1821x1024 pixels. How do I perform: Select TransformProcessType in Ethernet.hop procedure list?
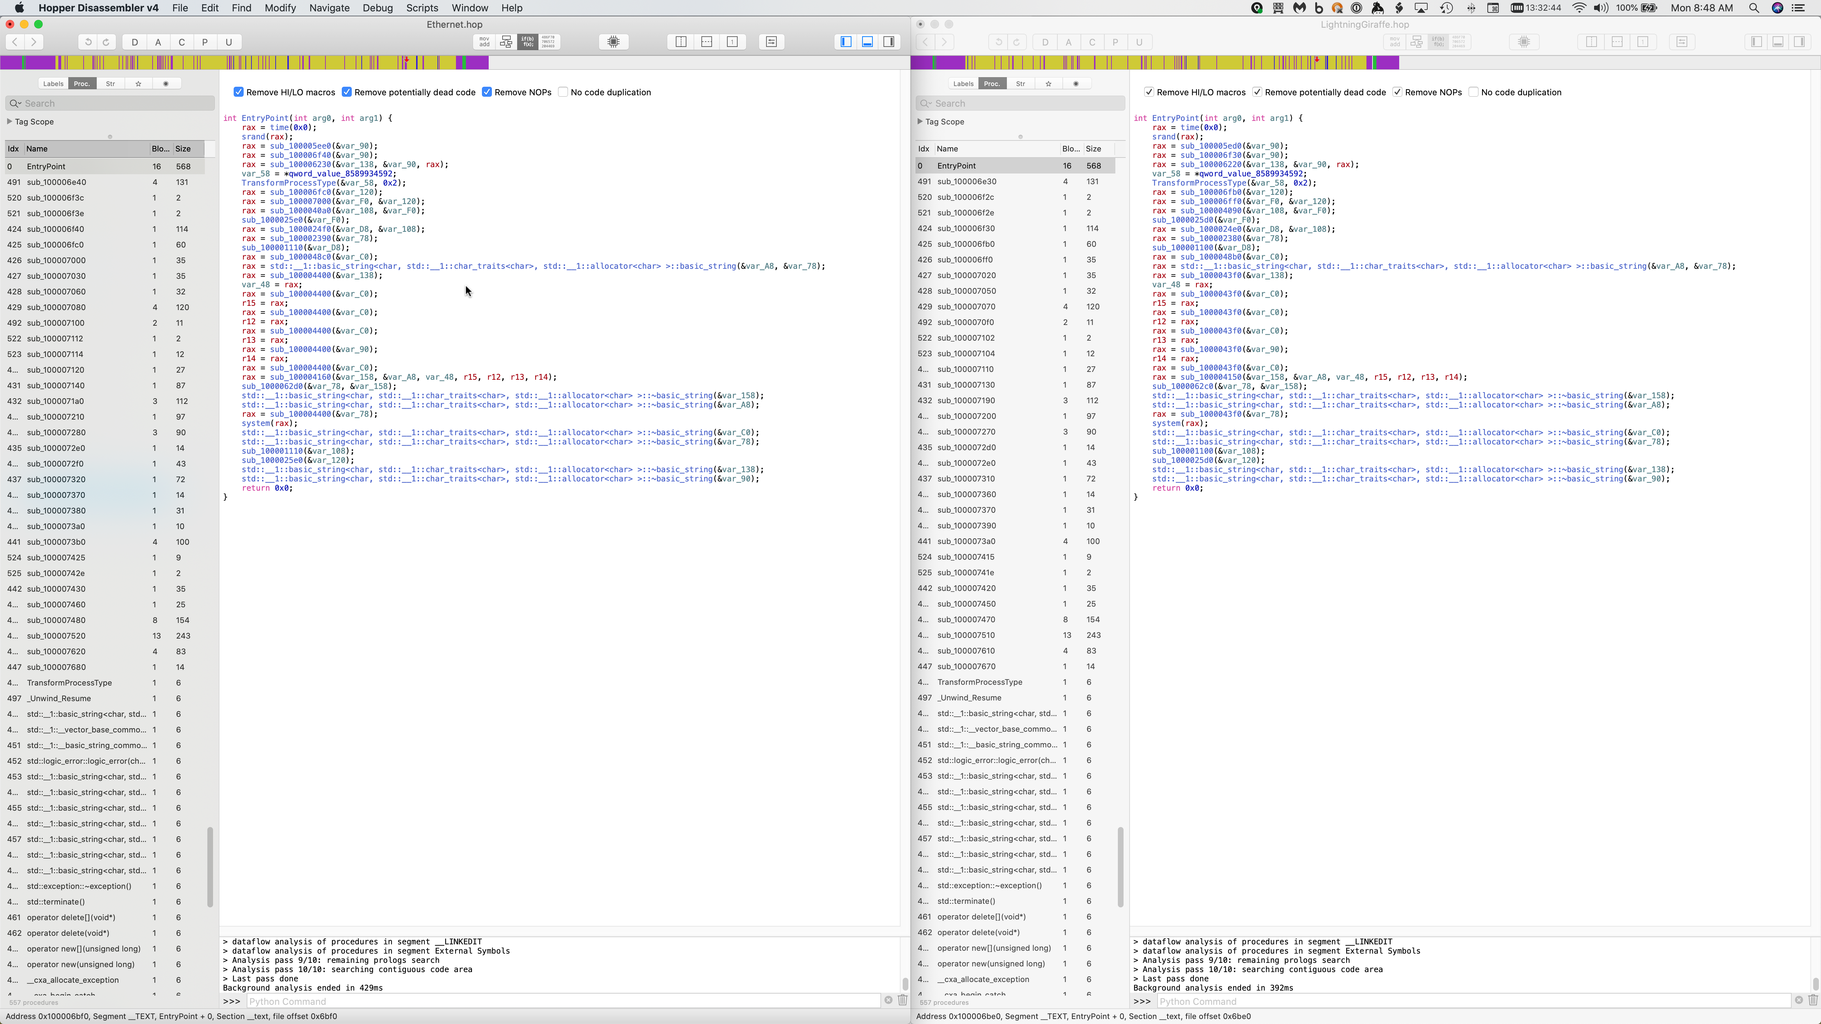[x=105, y=683]
